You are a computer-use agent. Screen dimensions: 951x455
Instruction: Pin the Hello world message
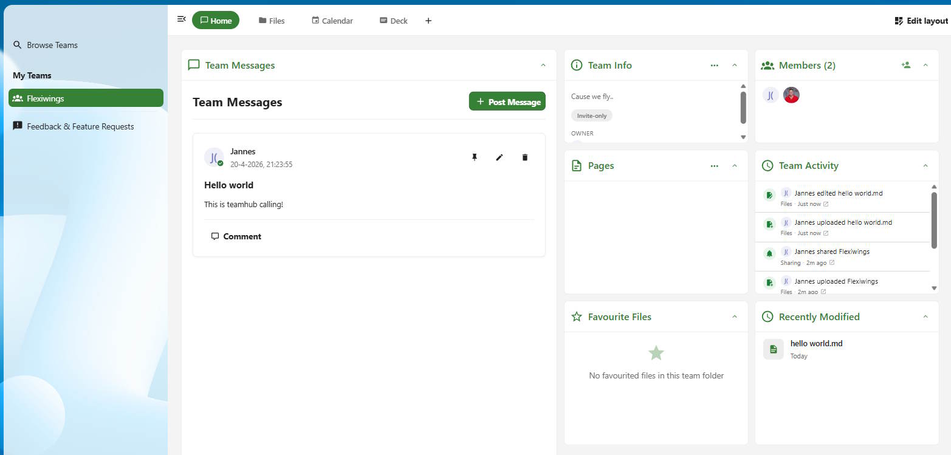[x=475, y=157]
